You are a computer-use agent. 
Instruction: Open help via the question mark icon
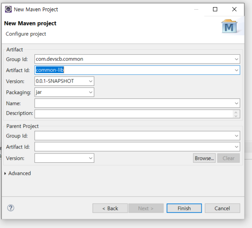coord(10,208)
